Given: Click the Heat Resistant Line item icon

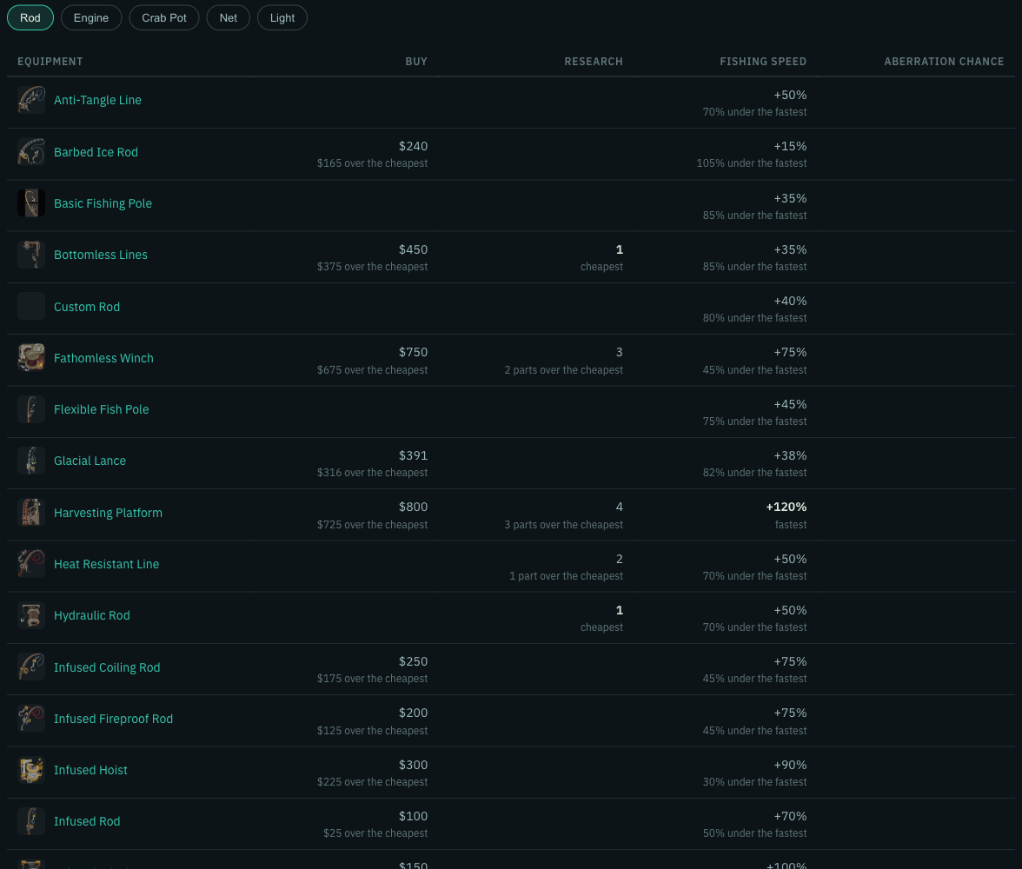Looking at the screenshot, I should (31, 564).
